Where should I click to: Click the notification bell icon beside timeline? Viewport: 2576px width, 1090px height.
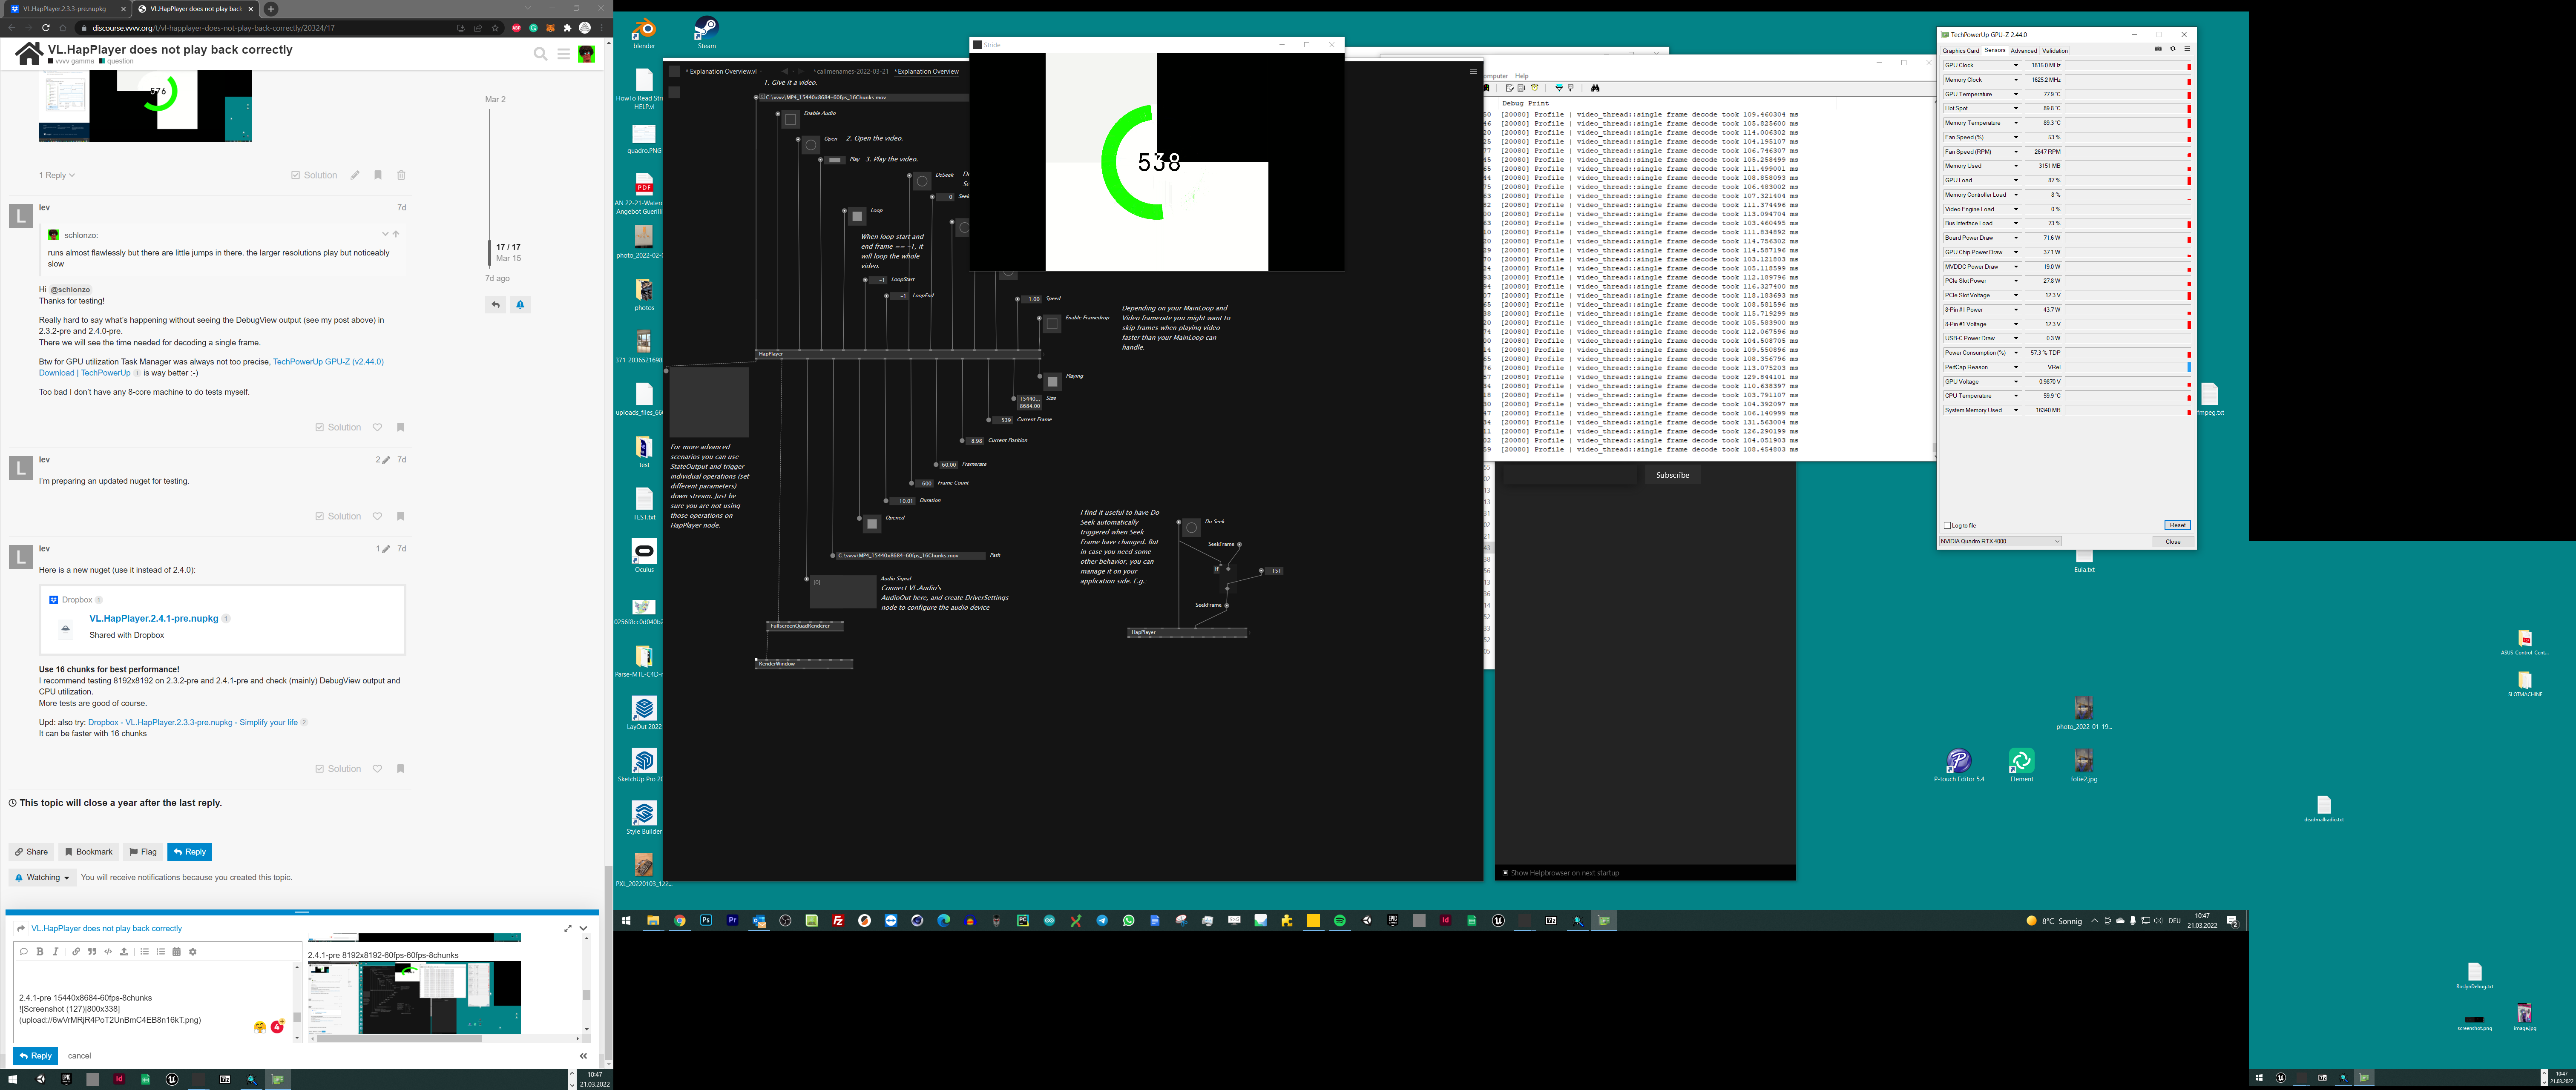pyautogui.click(x=520, y=304)
